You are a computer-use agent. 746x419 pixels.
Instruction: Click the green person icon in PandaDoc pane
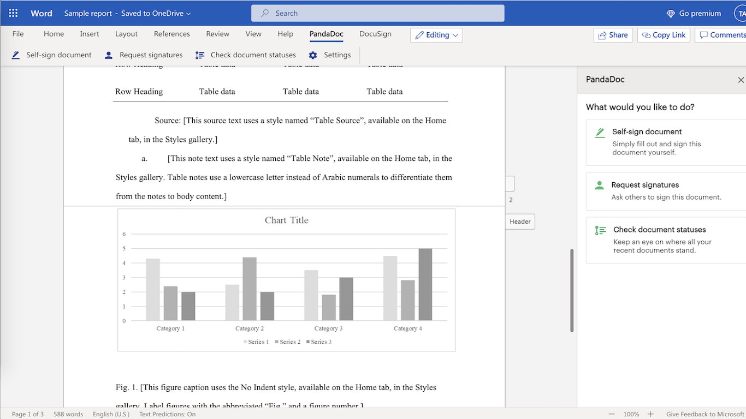600,185
